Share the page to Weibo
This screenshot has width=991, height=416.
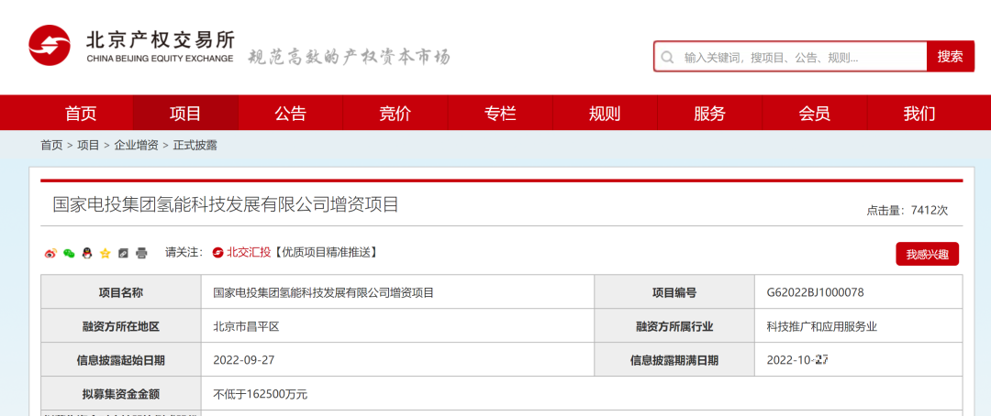(x=50, y=253)
